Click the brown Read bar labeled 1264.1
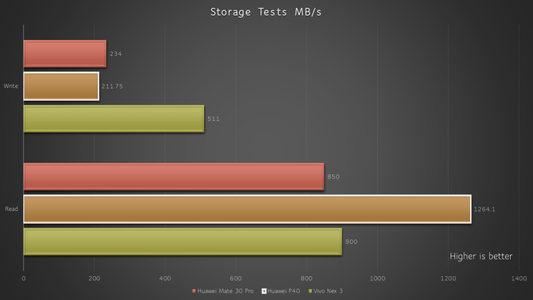 247,209
